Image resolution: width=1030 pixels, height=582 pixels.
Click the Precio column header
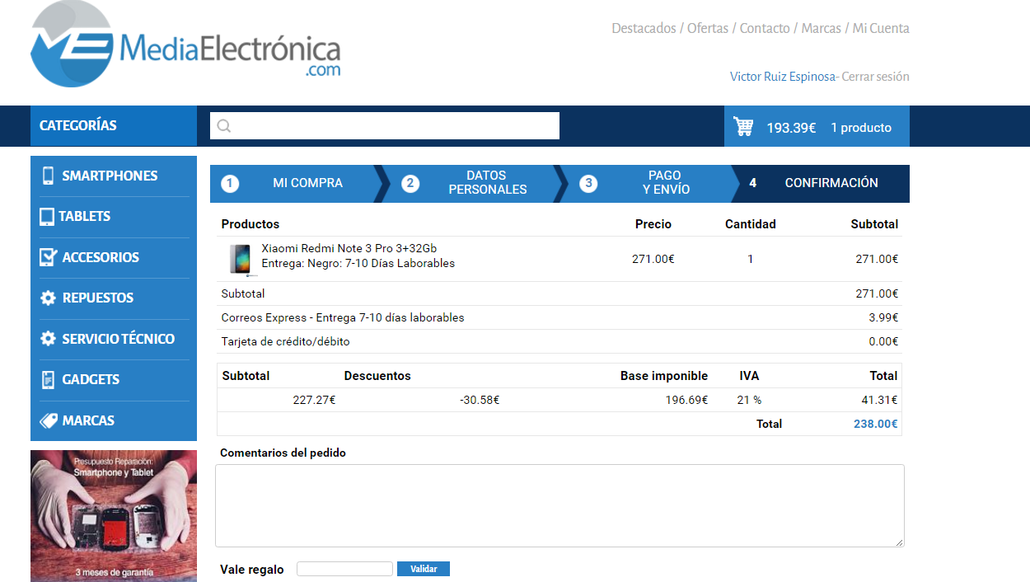(653, 224)
